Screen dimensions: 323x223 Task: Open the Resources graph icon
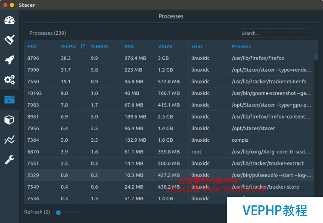(x=9, y=140)
